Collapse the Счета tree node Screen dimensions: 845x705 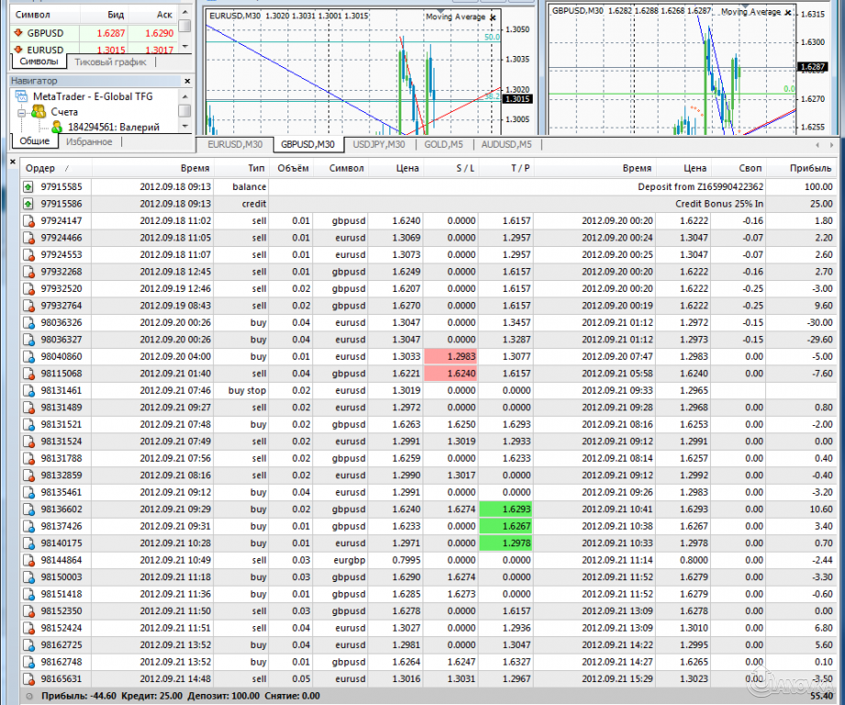click(x=20, y=112)
